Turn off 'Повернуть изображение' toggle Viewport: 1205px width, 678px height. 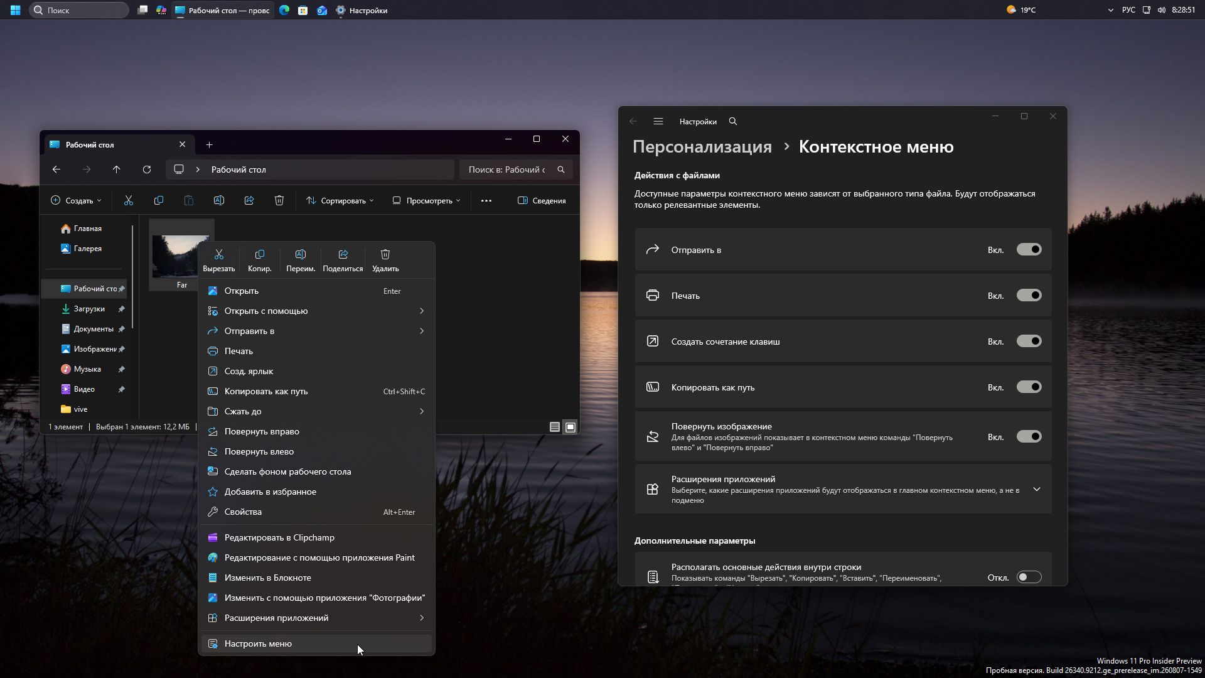[1029, 437]
